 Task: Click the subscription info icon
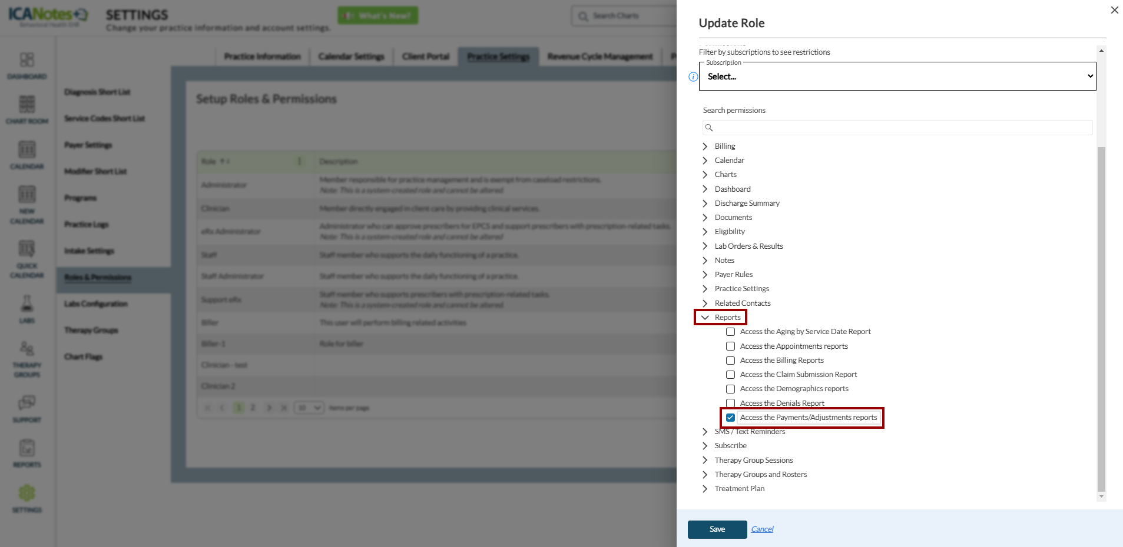pyautogui.click(x=693, y=77)
